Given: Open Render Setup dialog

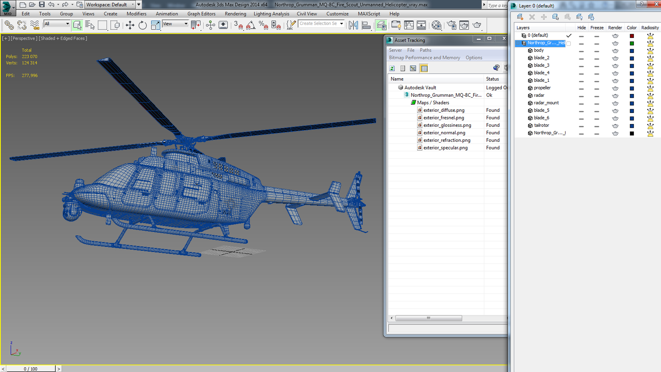Looking at the screenshot, I should [x=451, y=25].
